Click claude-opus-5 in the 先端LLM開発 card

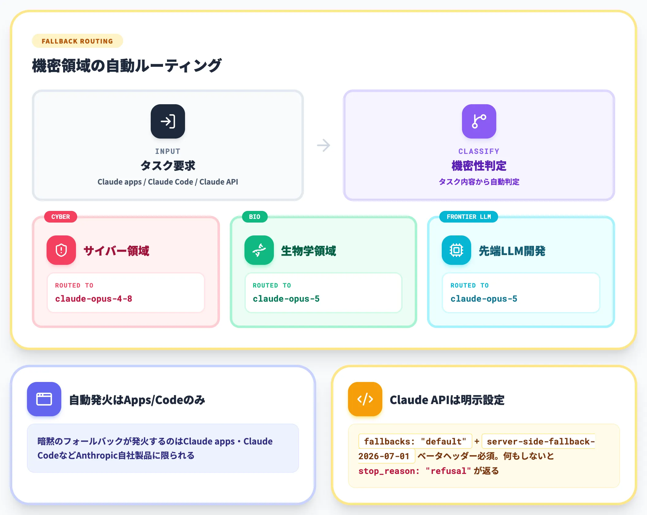(x=484, y=299)
